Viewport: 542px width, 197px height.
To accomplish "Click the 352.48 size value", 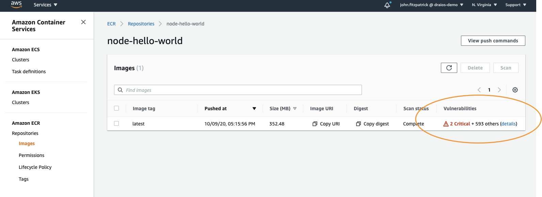I will point(277,124).
